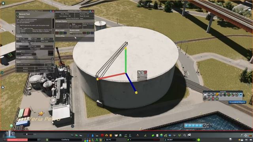This screenshot has width=253, height=142.
Task: Click the Export button
Action: point(49,65)
